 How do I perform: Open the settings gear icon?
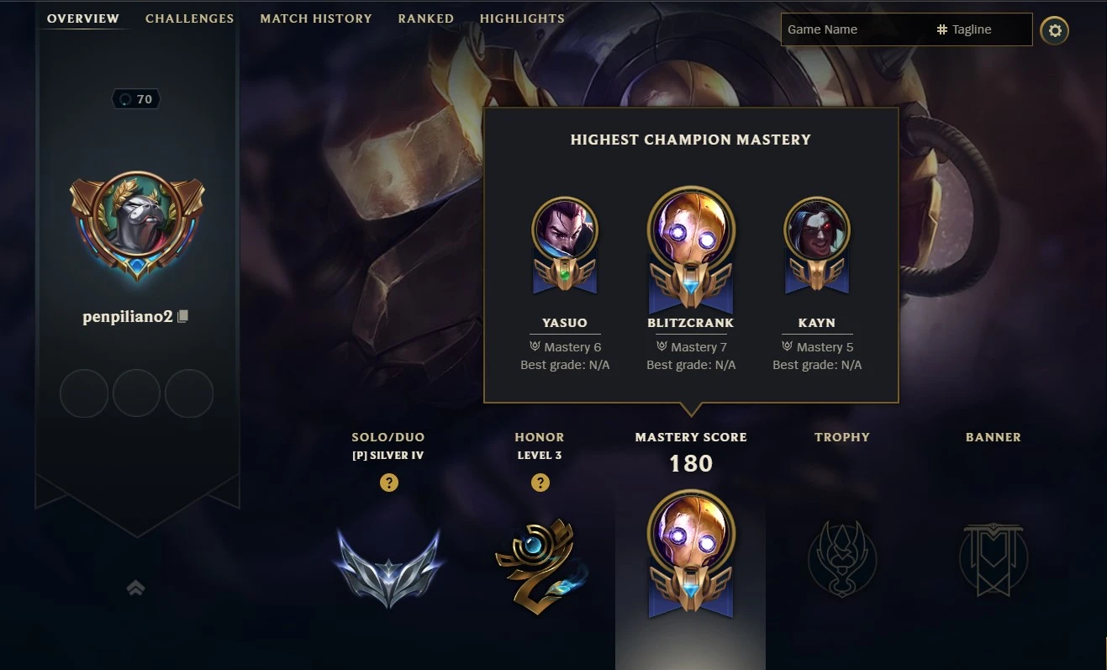[1055, 31]
